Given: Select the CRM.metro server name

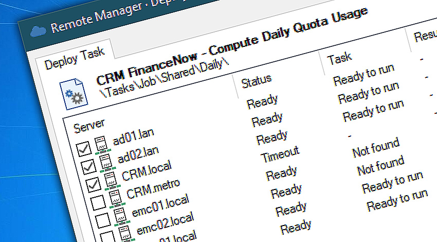Looking at the screenshot, I should [x=153, y=188].
